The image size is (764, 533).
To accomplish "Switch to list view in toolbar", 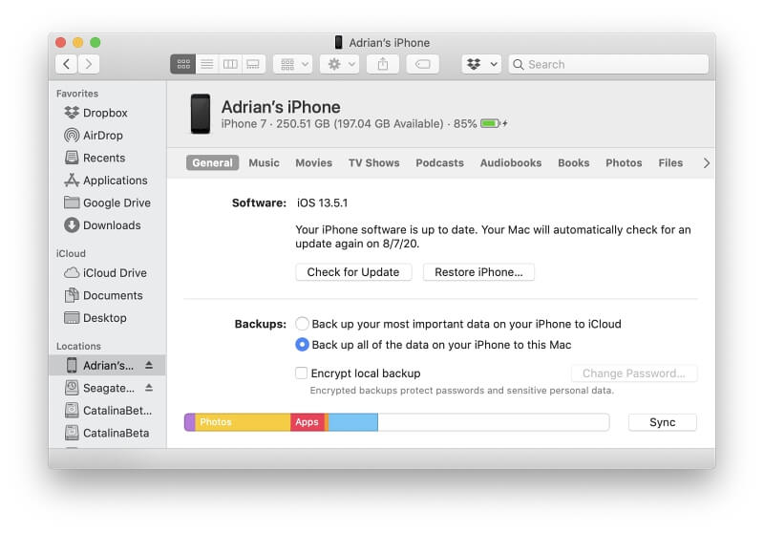I will [206, 64].
